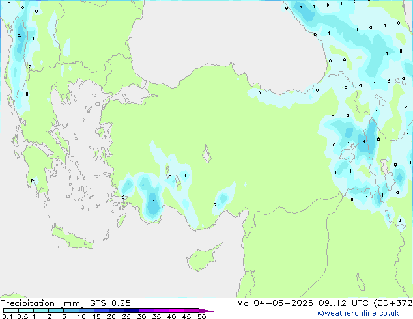413x319 pixels.
Task: Click the '2' precipitation value over Albania
Action: click(20, 35)
